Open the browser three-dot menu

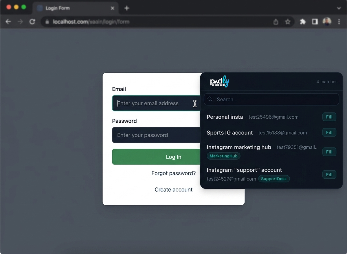click(x=339, y=22)
